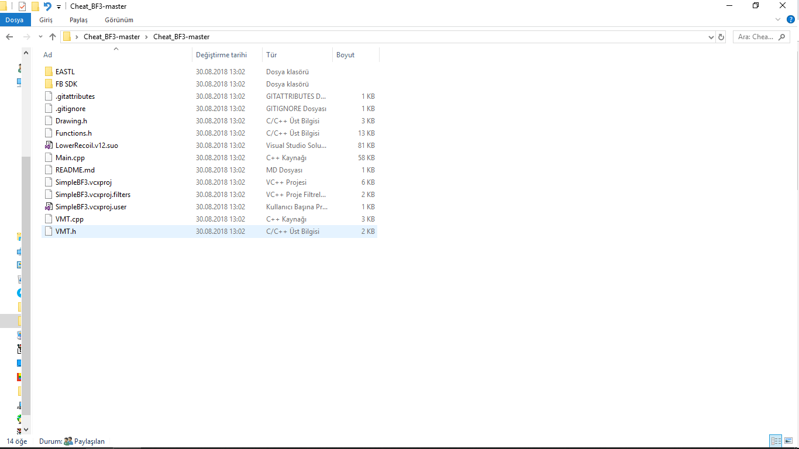Click the 81 KB size cell
The height and width of the screenshot is (449, 799).
(x=366, y=146)
